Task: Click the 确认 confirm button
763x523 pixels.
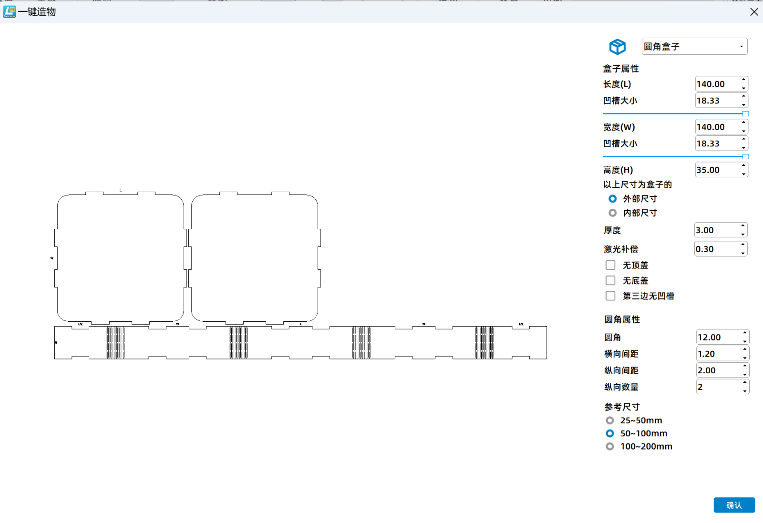Action: point(733,505)
